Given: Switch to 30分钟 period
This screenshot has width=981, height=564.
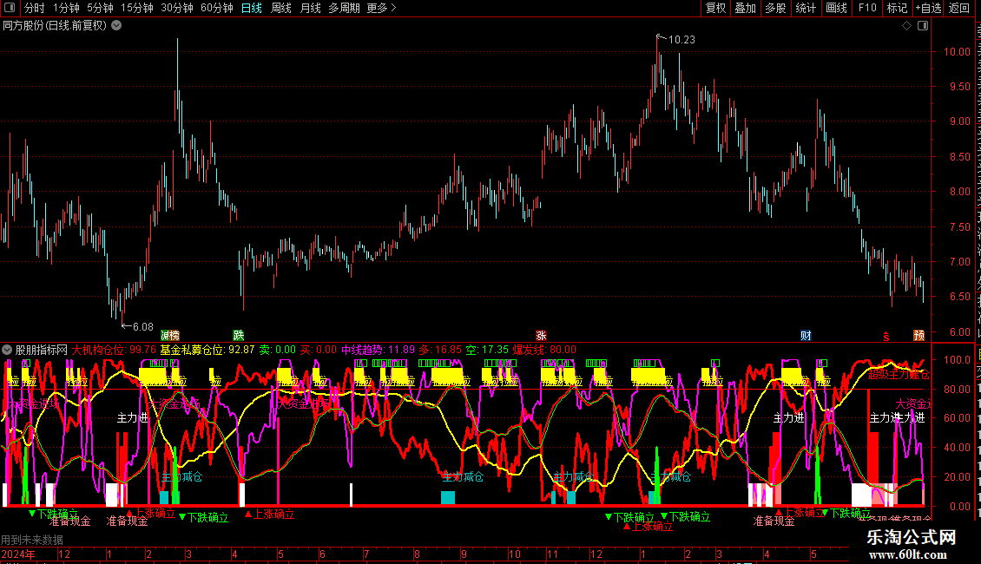Looking at the screenshot, I should point(177,8).
